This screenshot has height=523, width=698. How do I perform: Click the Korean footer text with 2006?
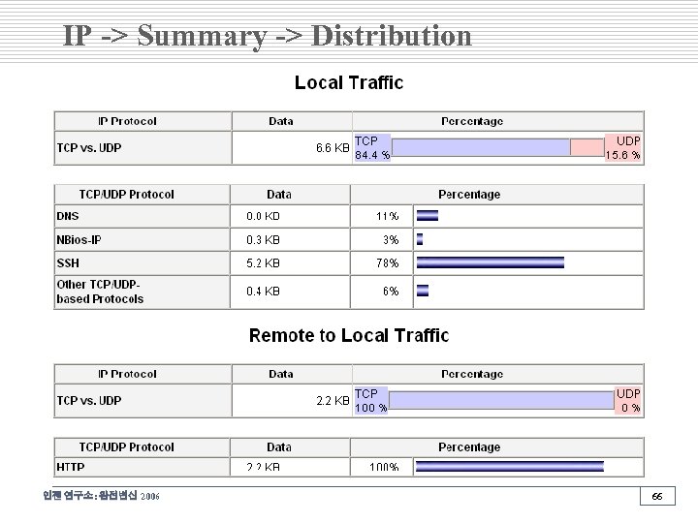102,496
